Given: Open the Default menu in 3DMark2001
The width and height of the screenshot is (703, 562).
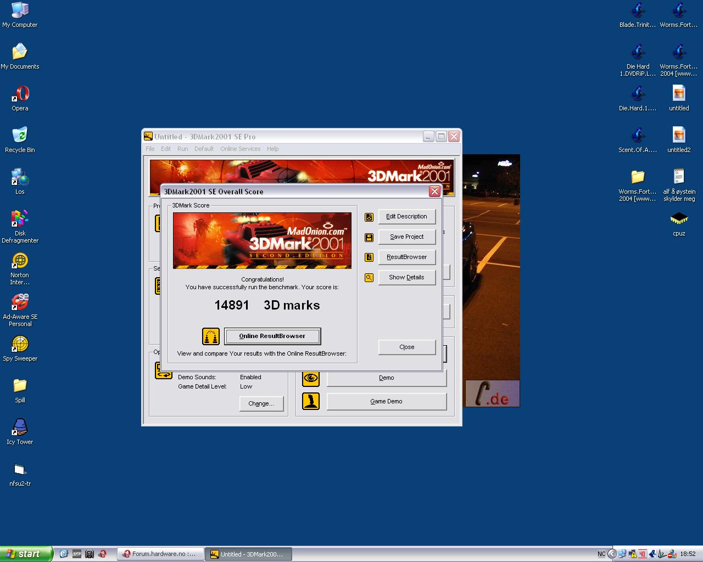Looking at the screenshot, I should [204, 149].
